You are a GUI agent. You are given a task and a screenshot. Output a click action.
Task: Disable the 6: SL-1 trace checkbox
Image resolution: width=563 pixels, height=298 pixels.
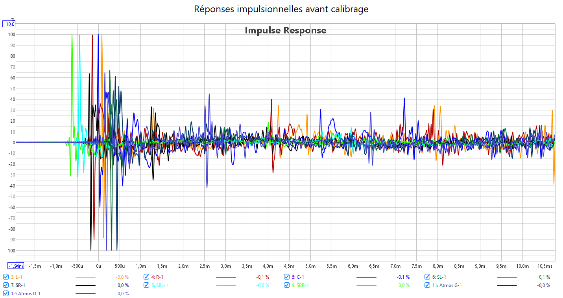point(427,277)
